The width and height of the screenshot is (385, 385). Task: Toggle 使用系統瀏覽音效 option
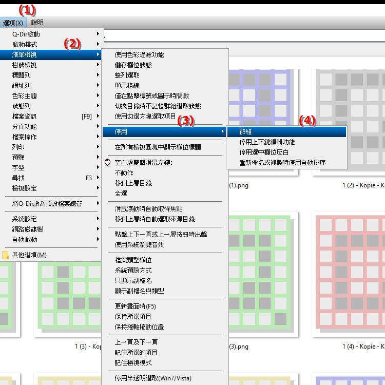(x=165, y=244)
